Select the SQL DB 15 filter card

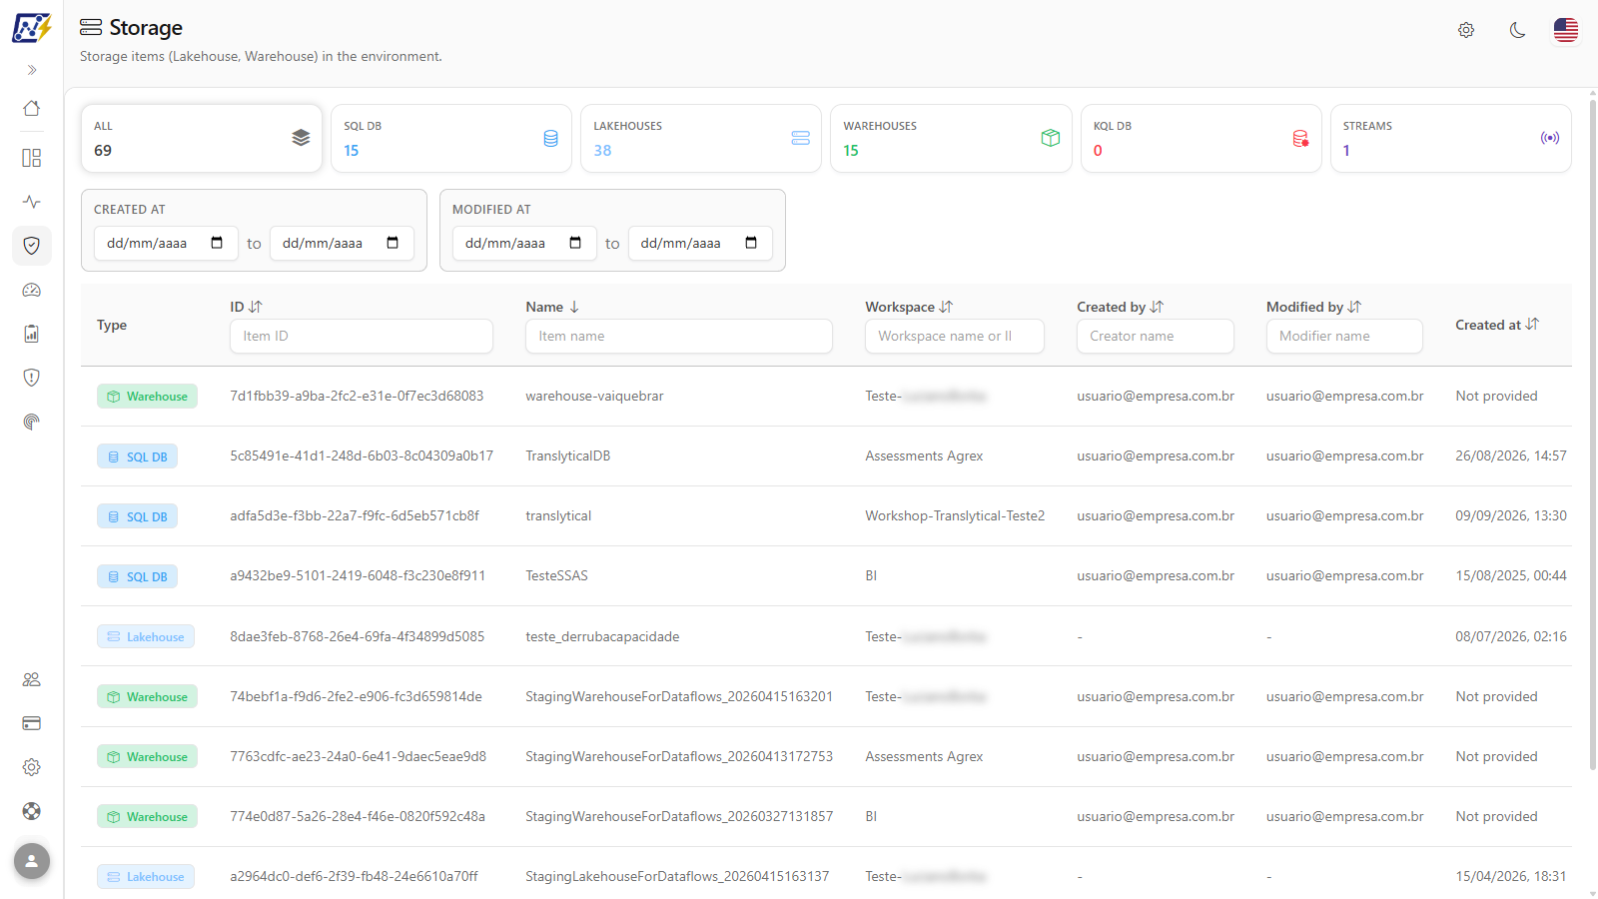(x=451, y=139)
